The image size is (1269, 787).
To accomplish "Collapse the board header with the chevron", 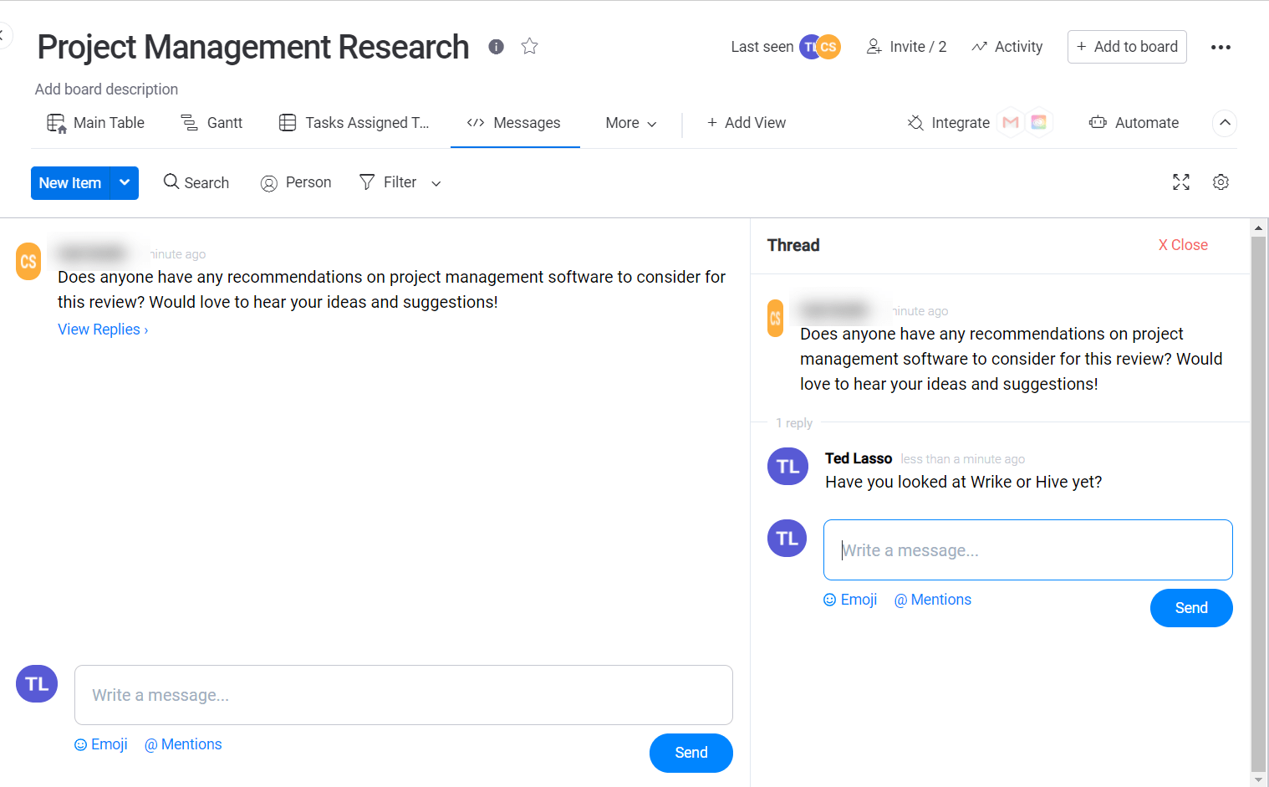I will 1225,123.
